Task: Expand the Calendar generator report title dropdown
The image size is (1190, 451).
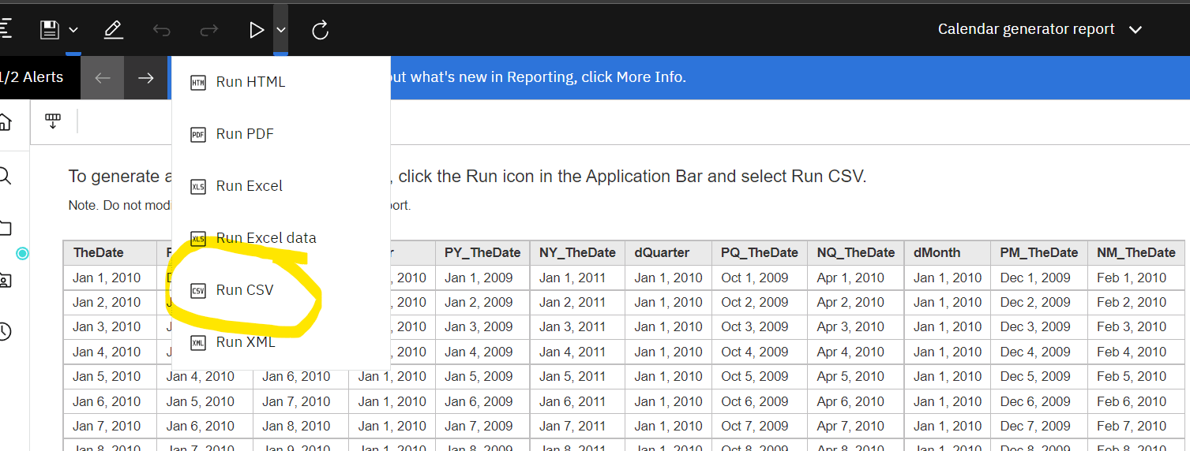Action: (1136, 30)
